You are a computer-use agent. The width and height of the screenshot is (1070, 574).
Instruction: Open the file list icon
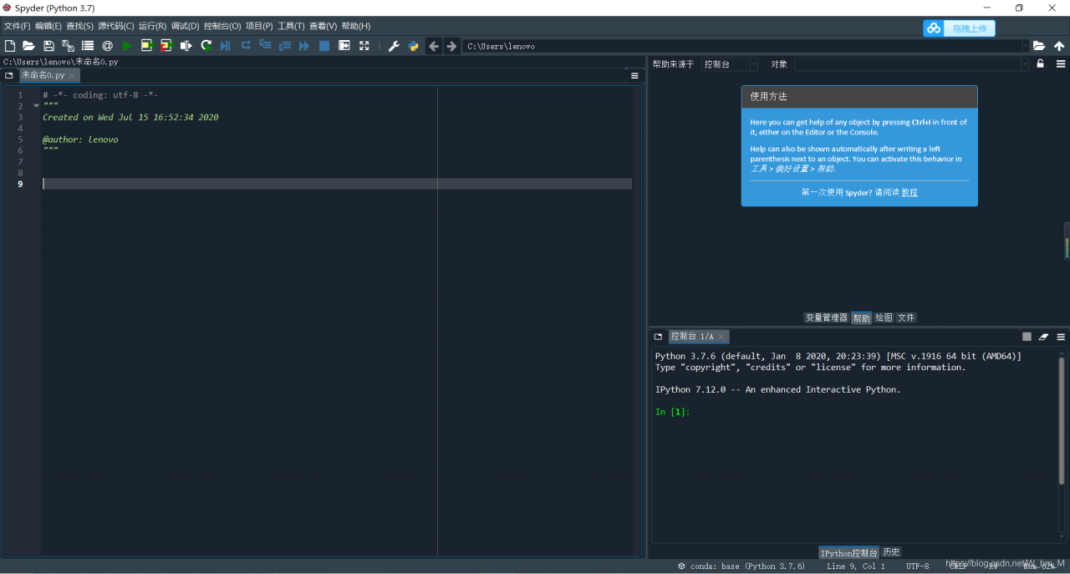[x=88, y=46]
